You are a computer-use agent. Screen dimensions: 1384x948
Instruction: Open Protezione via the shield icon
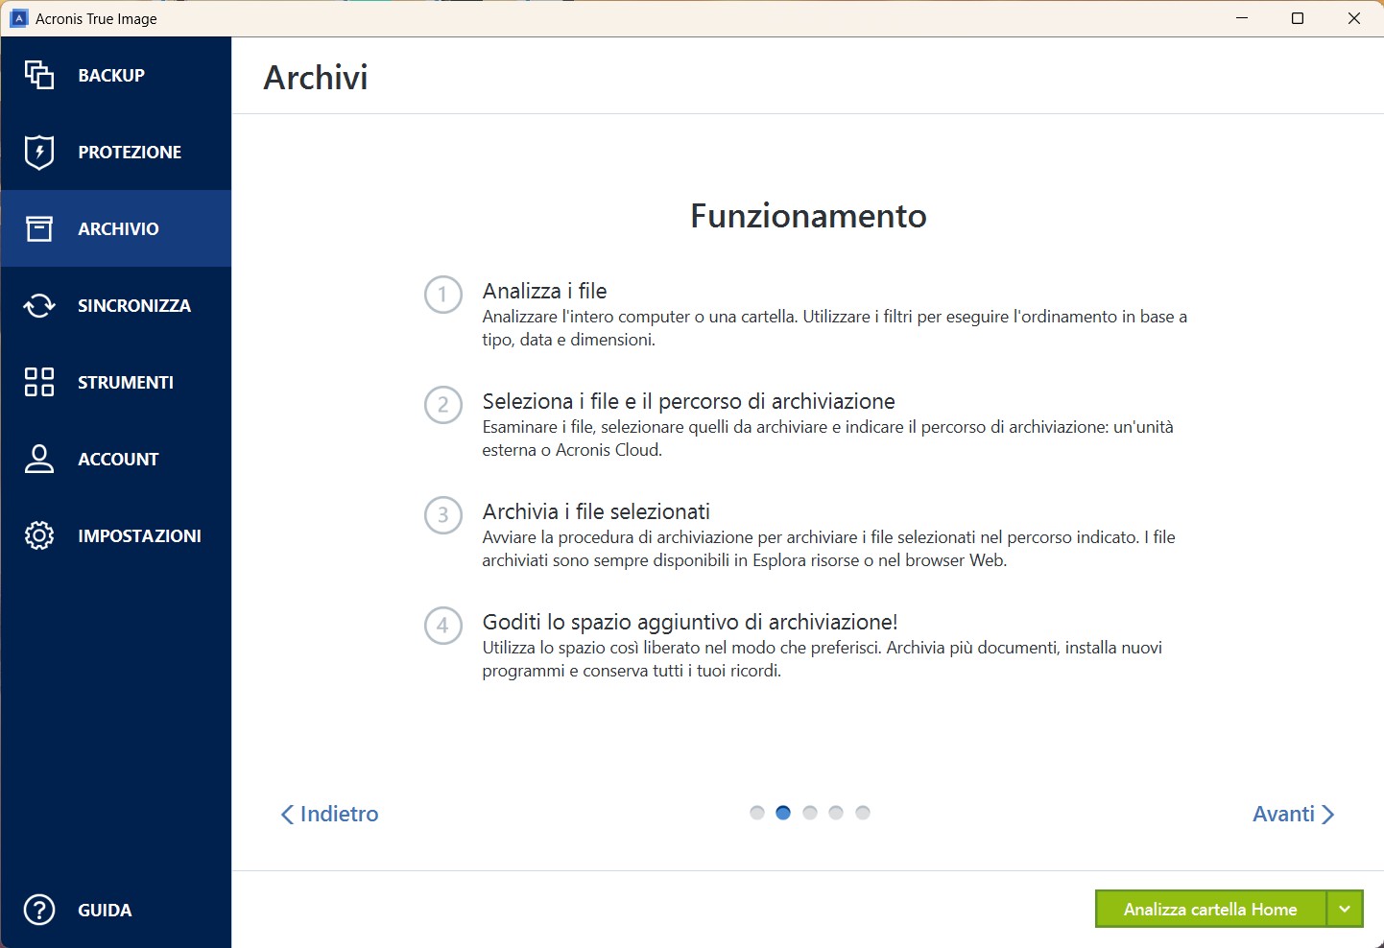39,152
